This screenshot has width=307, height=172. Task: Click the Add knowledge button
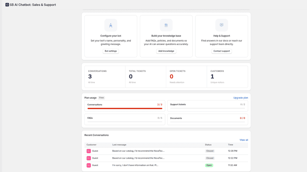point(166,51)
